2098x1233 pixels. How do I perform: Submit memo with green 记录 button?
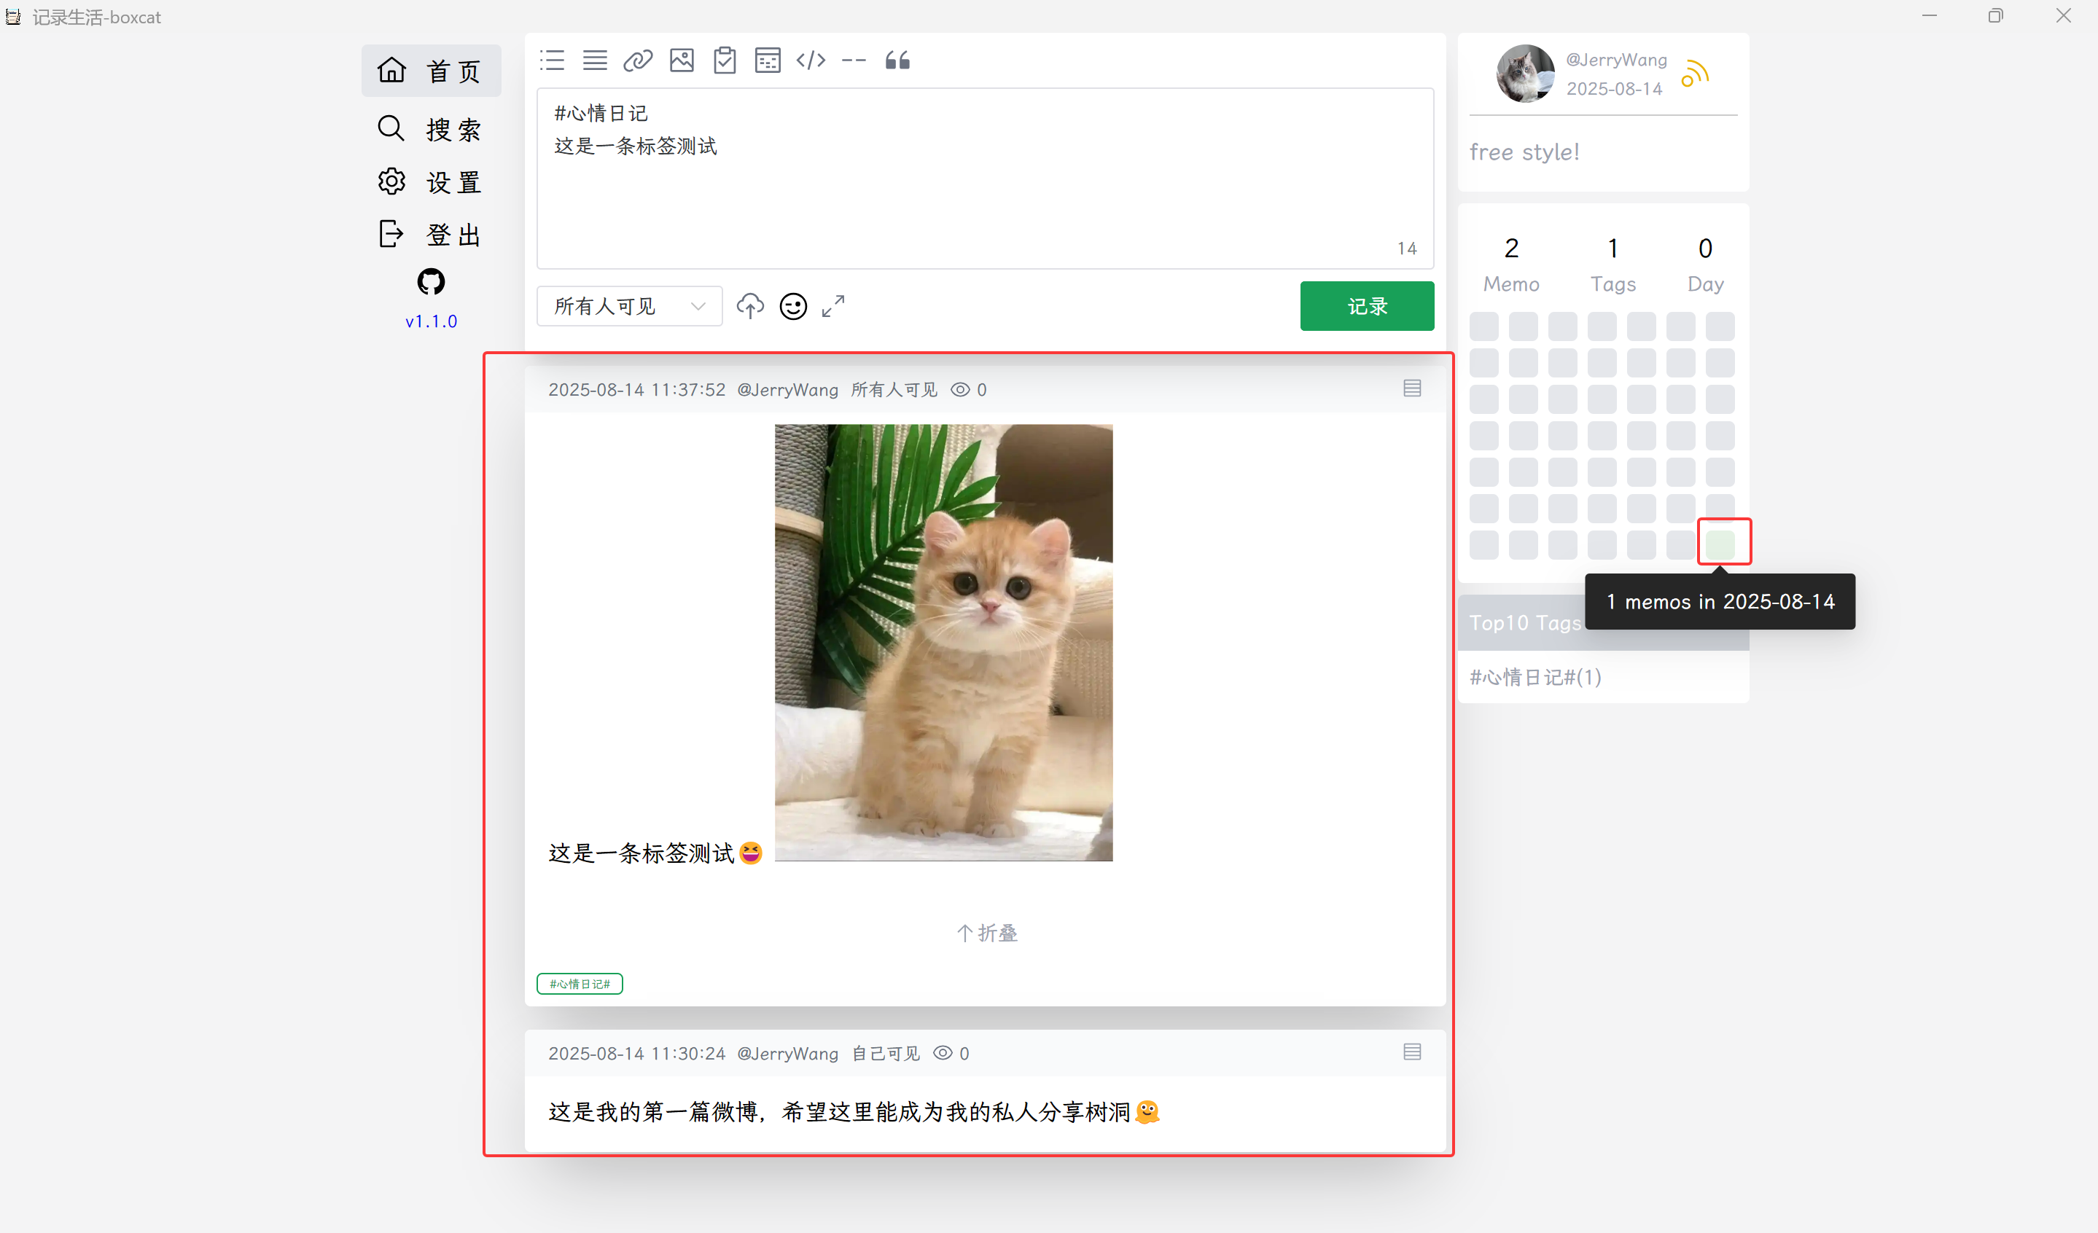pos(1367,306)
